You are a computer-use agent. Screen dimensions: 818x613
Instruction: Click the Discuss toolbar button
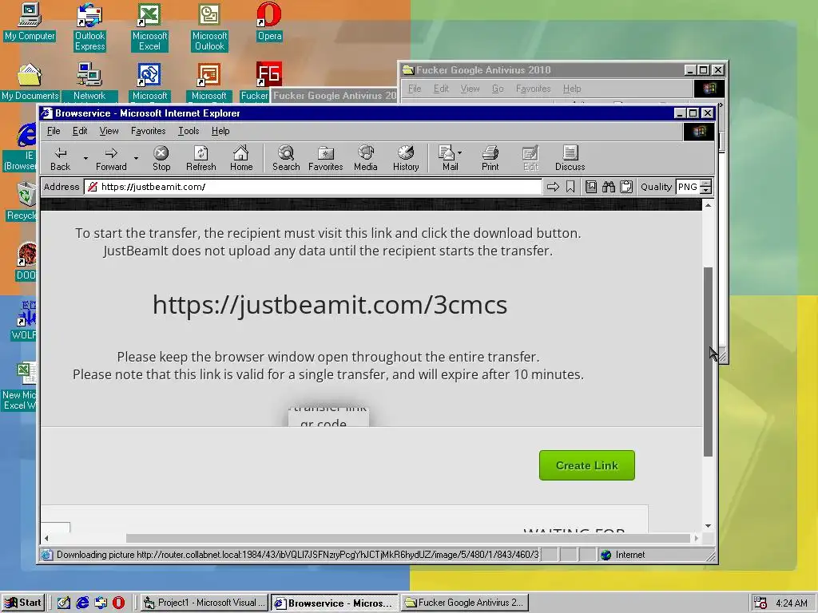click(x=570, y=159)
